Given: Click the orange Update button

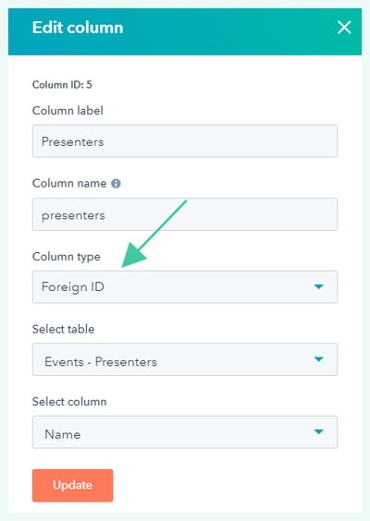Looking at the screenshot, I should (x=72, y=486).
